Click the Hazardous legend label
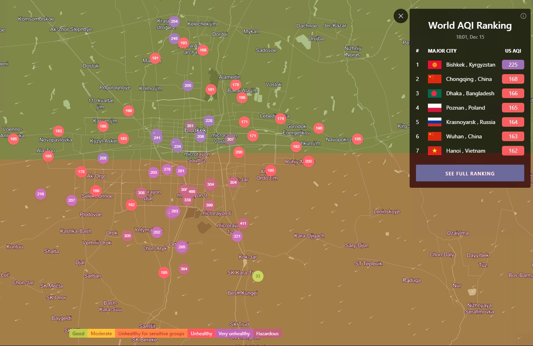Screen dimensions: 533x346 coord(267,334)
